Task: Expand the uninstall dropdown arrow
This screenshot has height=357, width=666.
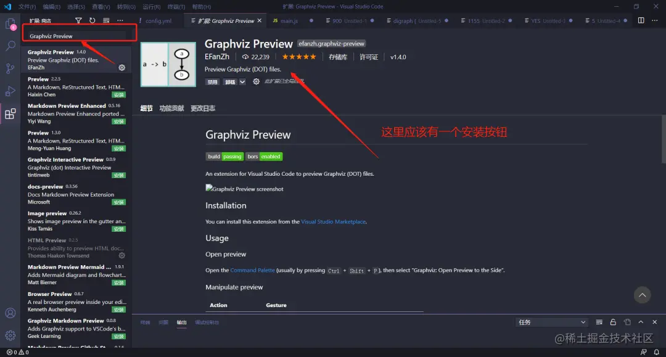Action: click(x=242, y=82)
